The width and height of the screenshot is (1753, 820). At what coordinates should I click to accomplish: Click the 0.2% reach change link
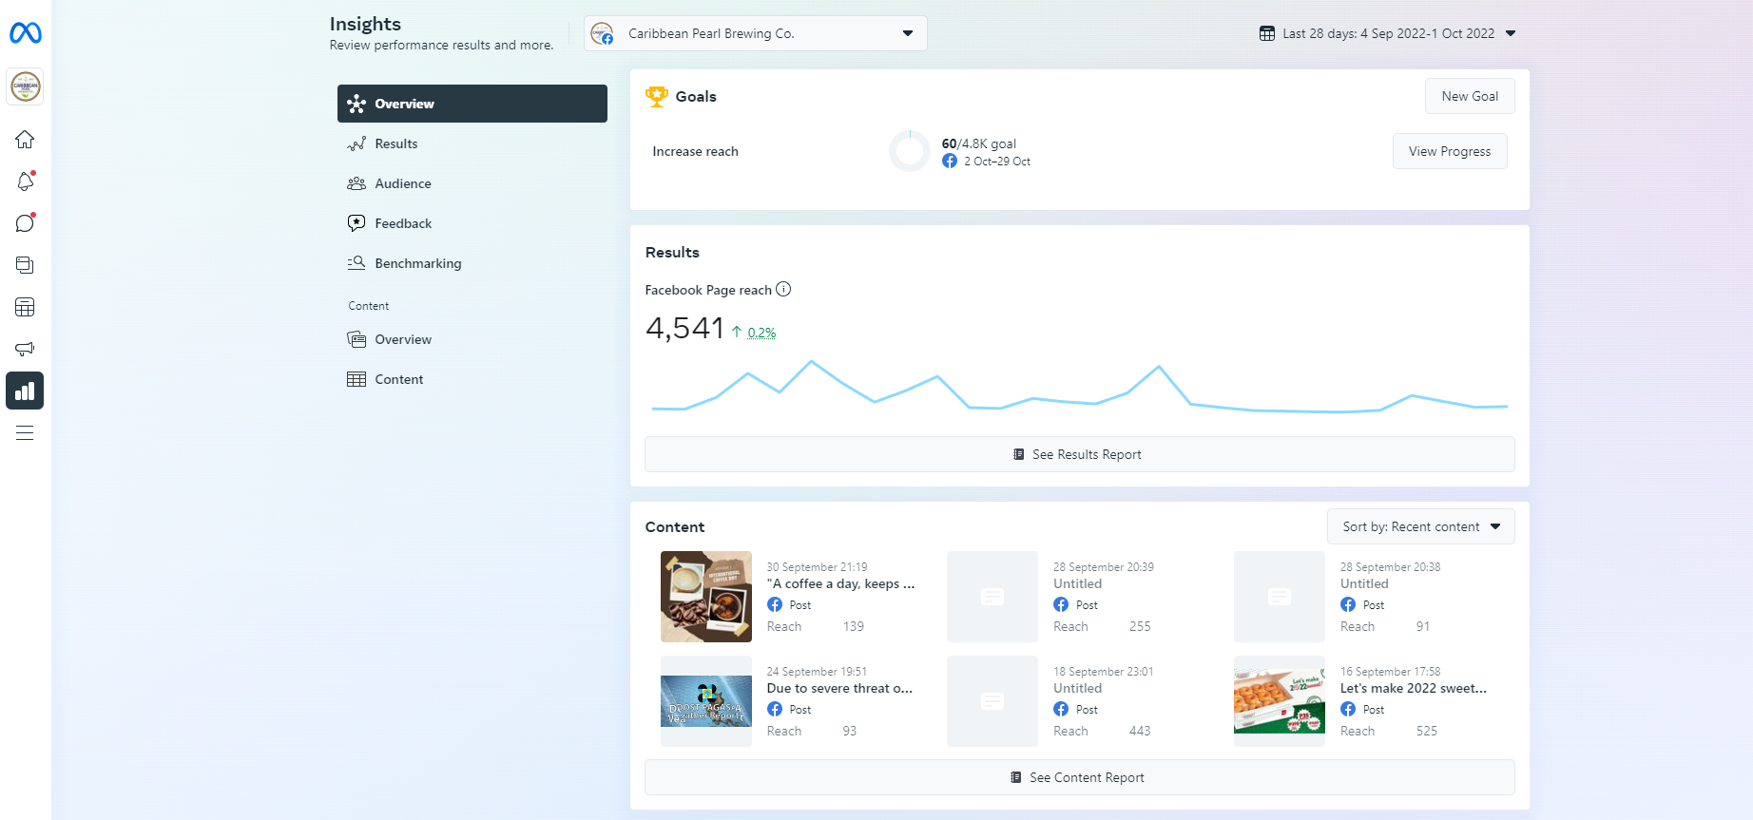tap(761, 333)
